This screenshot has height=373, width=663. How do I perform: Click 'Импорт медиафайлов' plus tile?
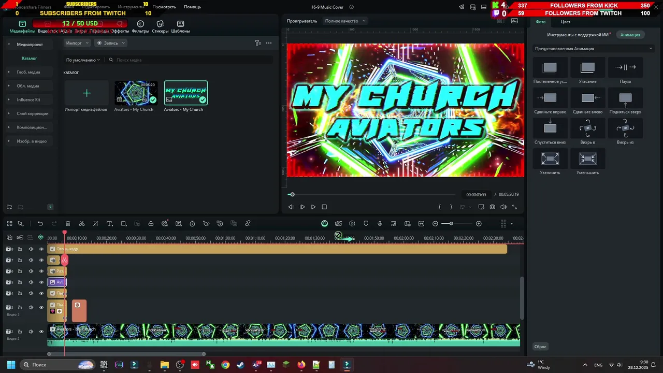coord(87,93)
